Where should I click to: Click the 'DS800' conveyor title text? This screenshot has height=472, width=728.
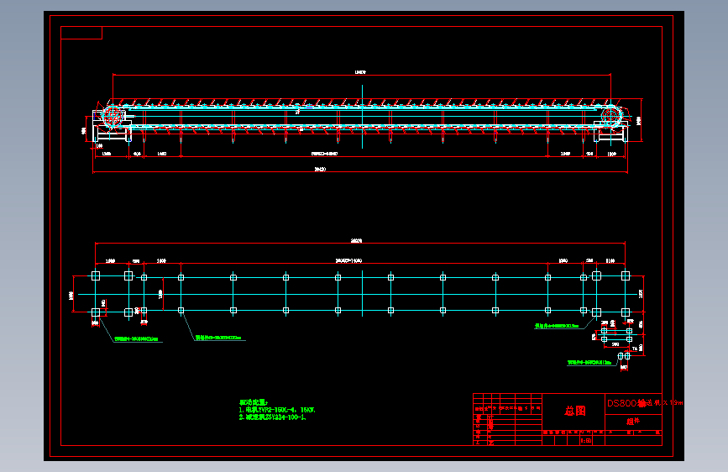click(645, 403)
